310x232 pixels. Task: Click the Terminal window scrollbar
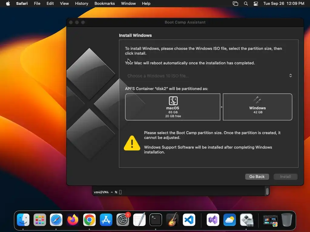click(x=267, y=191)
